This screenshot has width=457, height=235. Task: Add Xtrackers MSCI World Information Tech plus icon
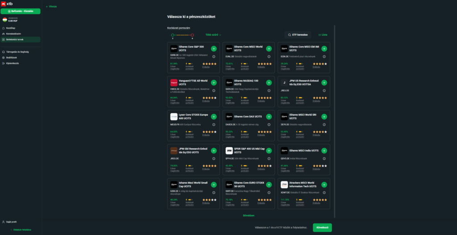324,185
